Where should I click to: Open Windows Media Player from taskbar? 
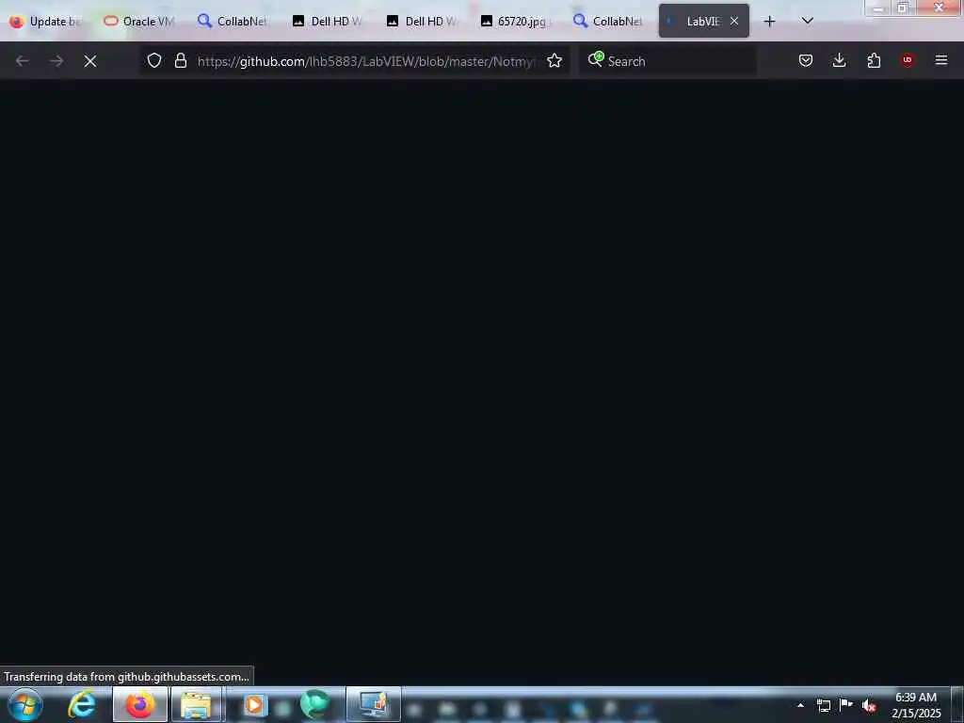[x=254, y=704]
